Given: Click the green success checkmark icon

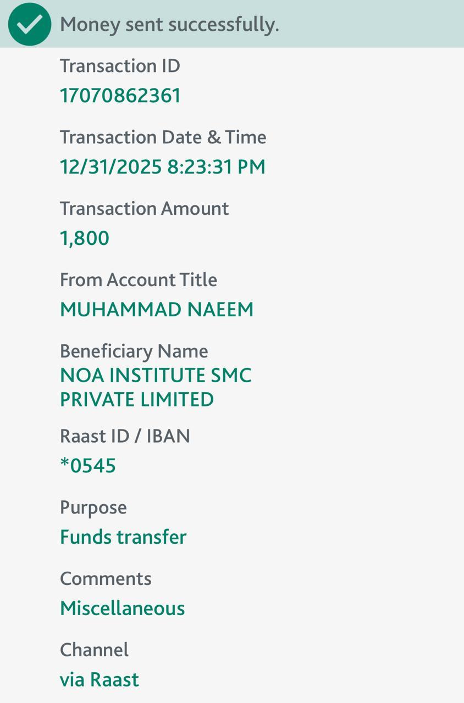Looking at the screenshot, I should (30, 24).
